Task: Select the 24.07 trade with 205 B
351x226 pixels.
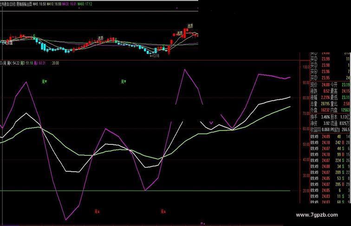Action: click(x=331, y=184)
